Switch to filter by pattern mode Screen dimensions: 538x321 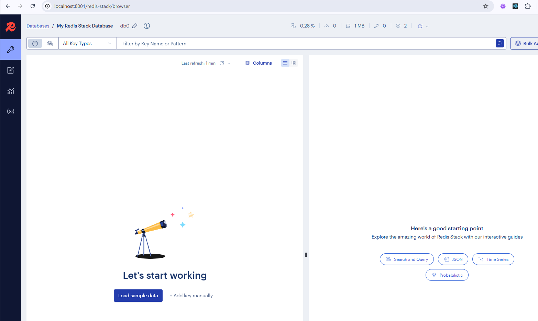[x=35, y=43]
